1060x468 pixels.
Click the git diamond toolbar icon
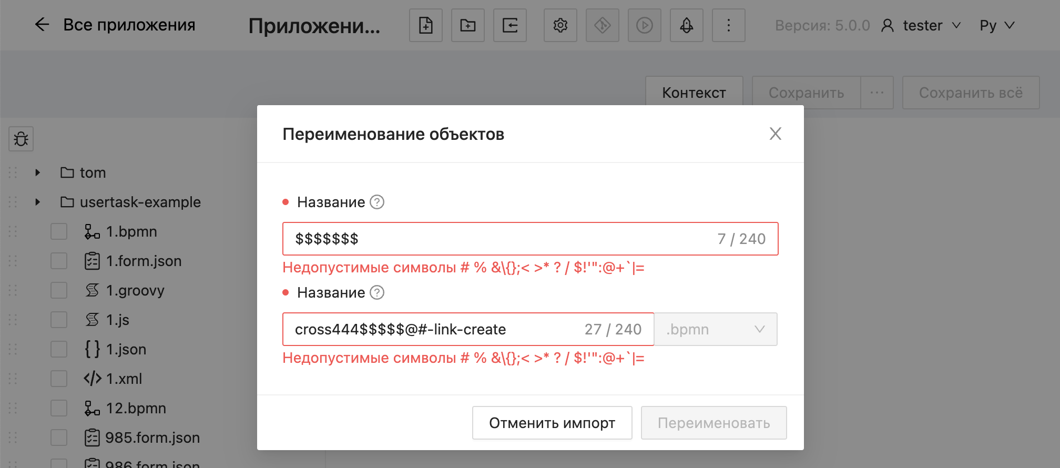(x=602, y=25)
